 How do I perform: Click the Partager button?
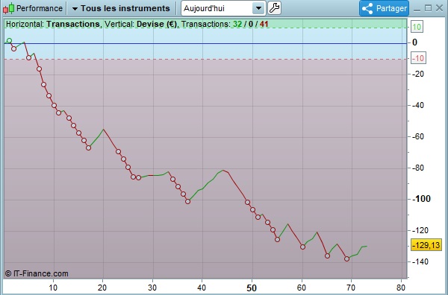click(x=384, y=8)
